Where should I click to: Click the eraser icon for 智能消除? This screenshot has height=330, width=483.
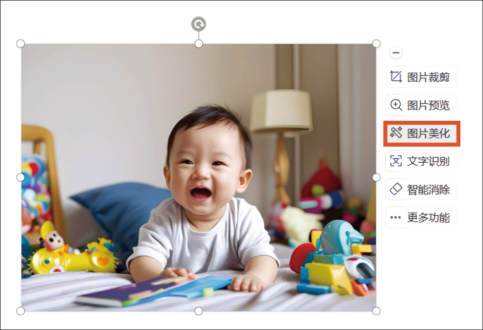396,189
